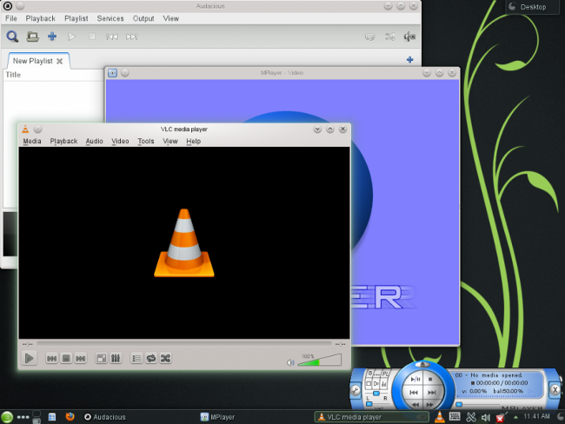Click the VLC cone tray icon

(x=440, y=417)
